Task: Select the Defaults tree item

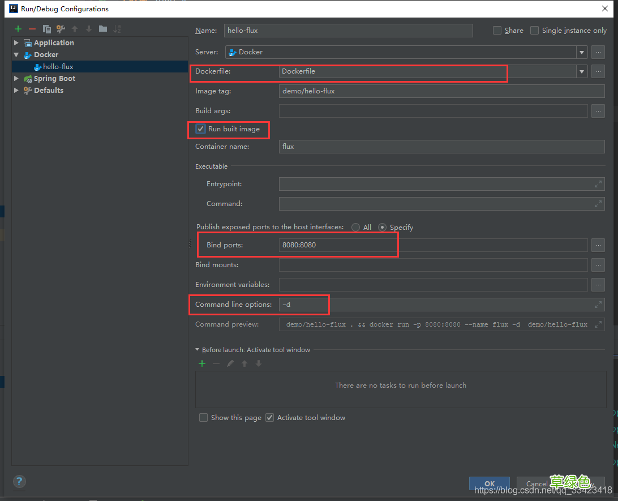Action: pyautogui.click(x=49, y=90)
